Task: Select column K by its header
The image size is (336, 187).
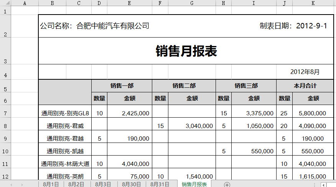Action: pyautogui.click(x=313, y=3)
